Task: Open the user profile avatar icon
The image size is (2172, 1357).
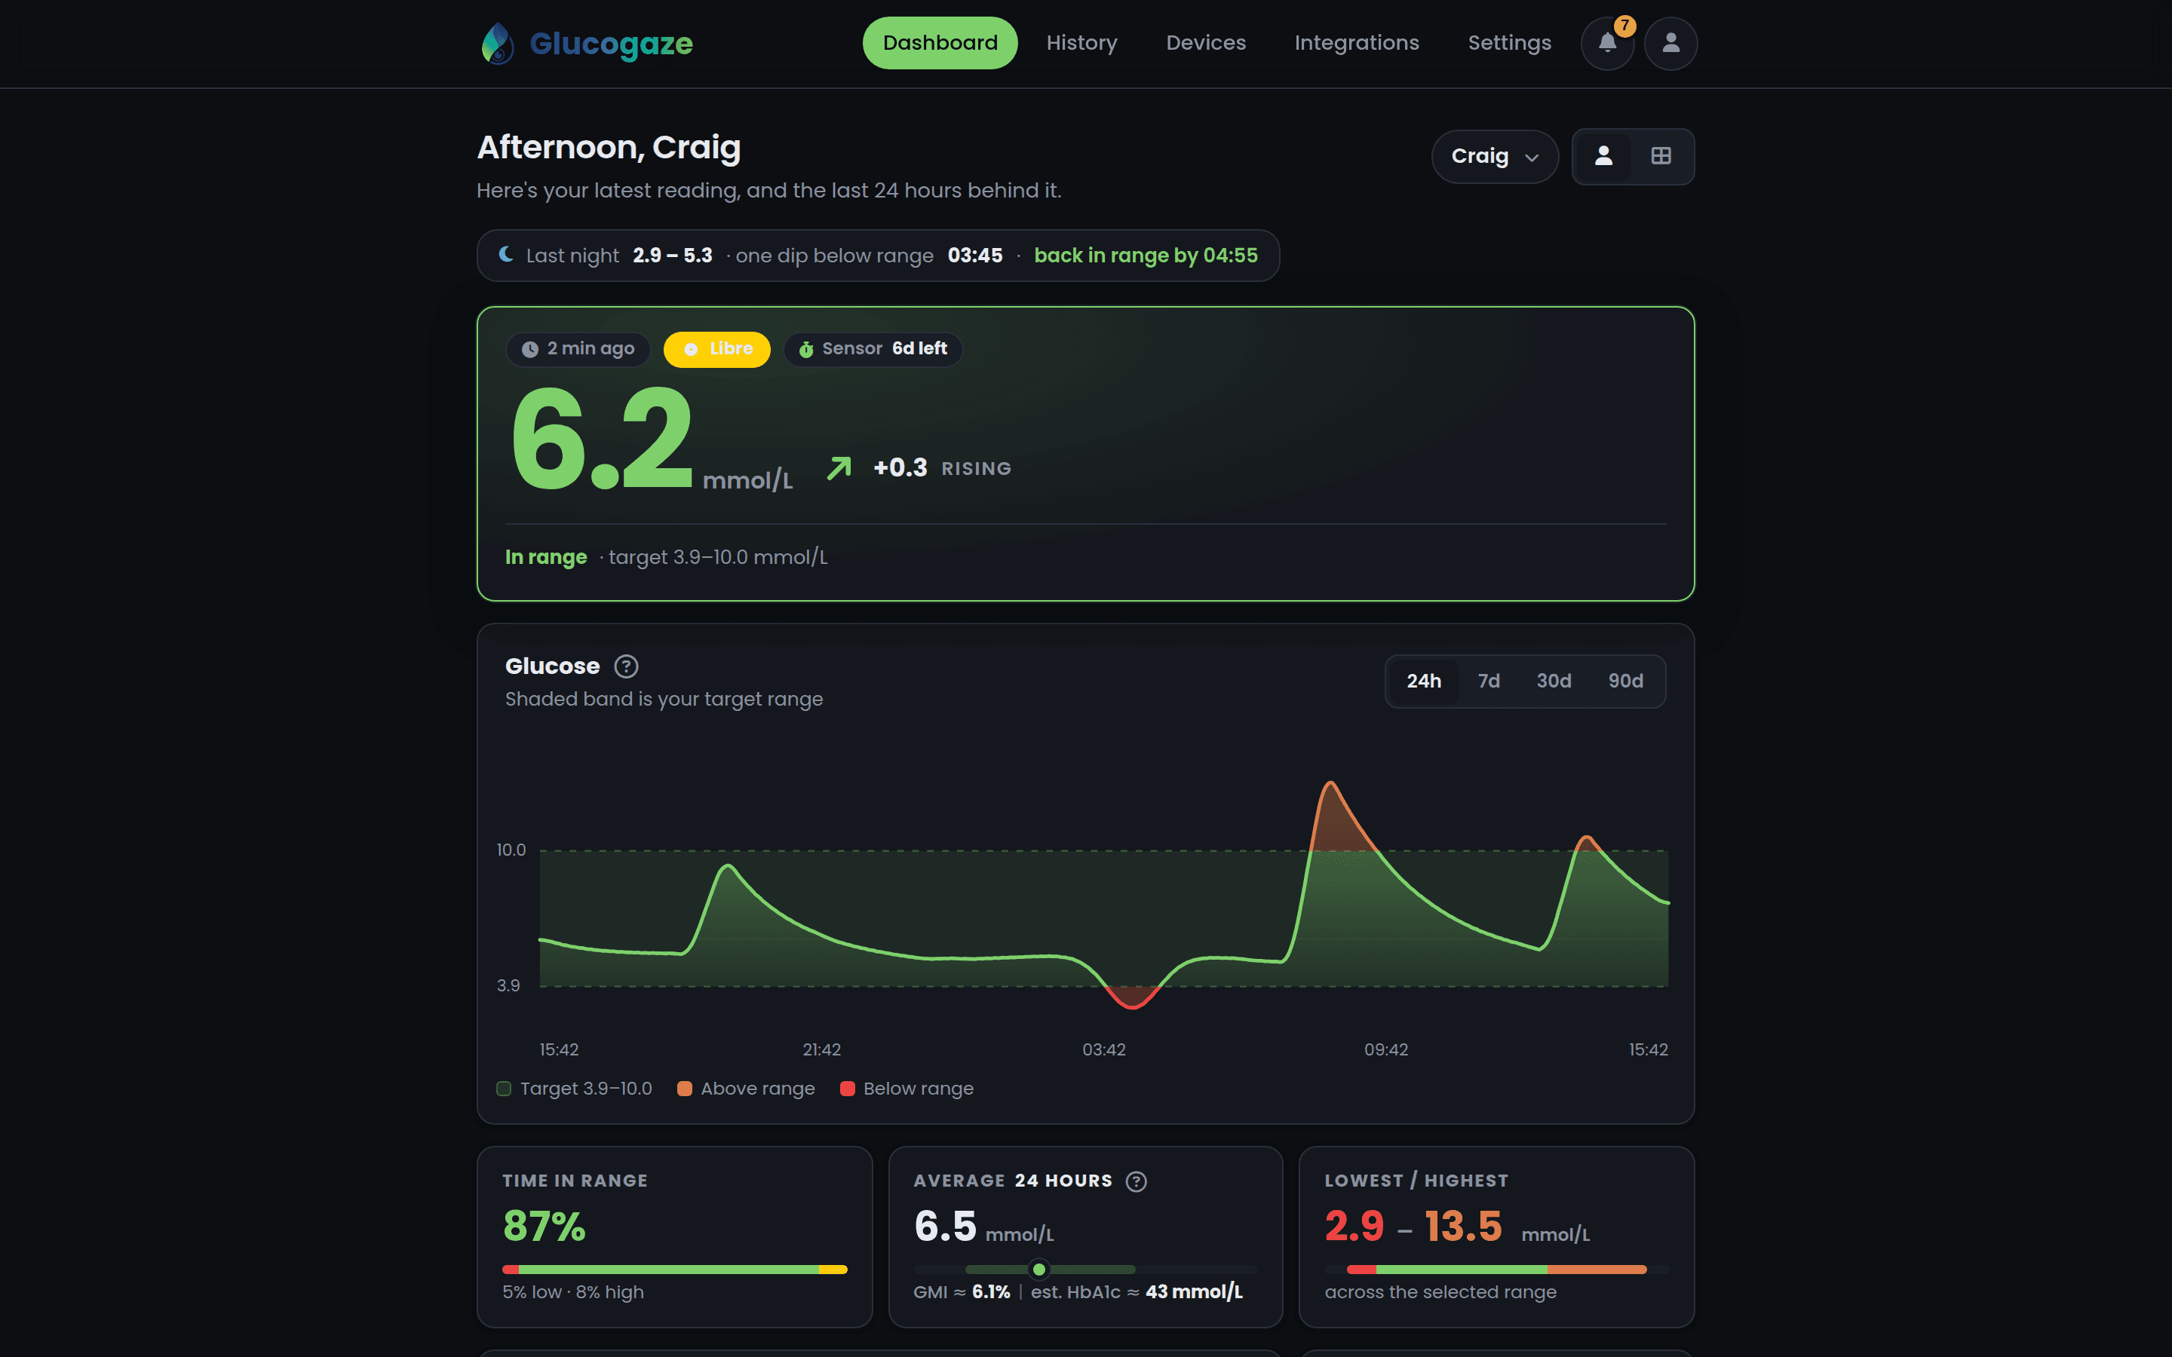Action: tap(1670, 43)
